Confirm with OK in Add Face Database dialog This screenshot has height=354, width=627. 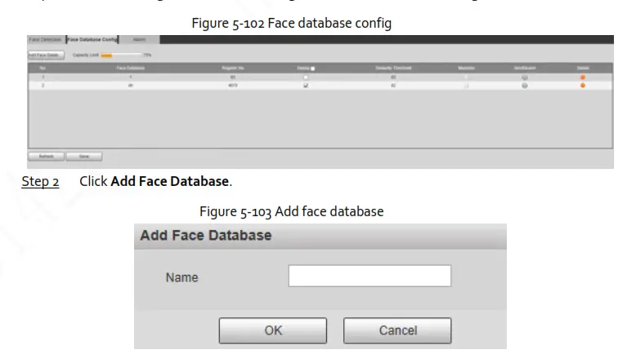tap(273, 330)
